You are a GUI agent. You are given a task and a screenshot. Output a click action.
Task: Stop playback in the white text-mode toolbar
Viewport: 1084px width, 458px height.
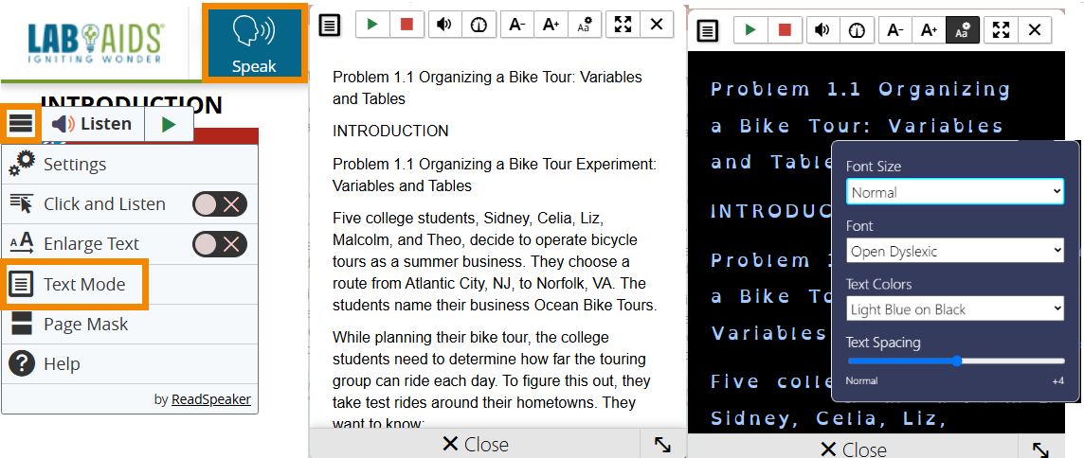coord(406,25)
